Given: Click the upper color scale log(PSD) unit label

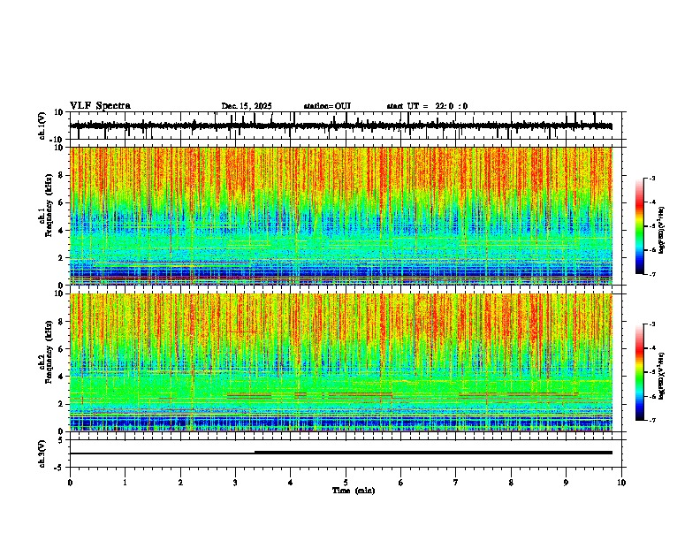Looking at the screenshot, I should (x=662, y=230).
